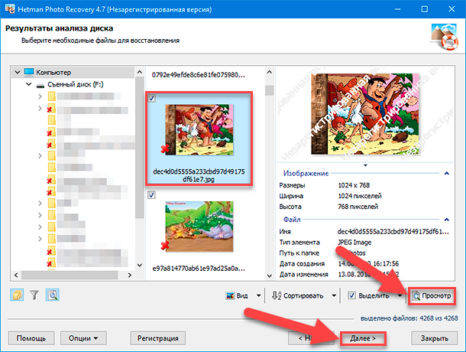Open the Вид dropdown arrow
The image size is (466, 352).
[x=258, y=295]
